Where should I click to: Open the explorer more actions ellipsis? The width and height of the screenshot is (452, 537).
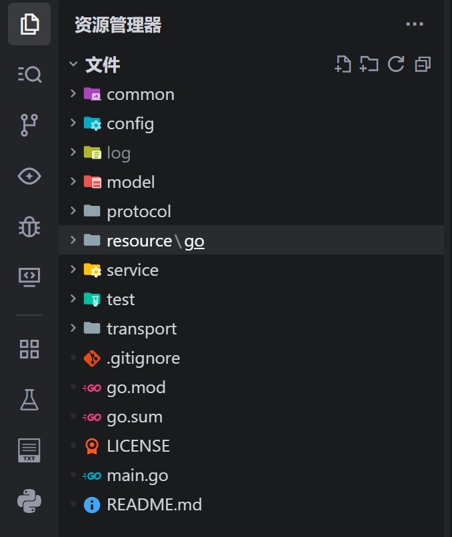pos(415,24)
